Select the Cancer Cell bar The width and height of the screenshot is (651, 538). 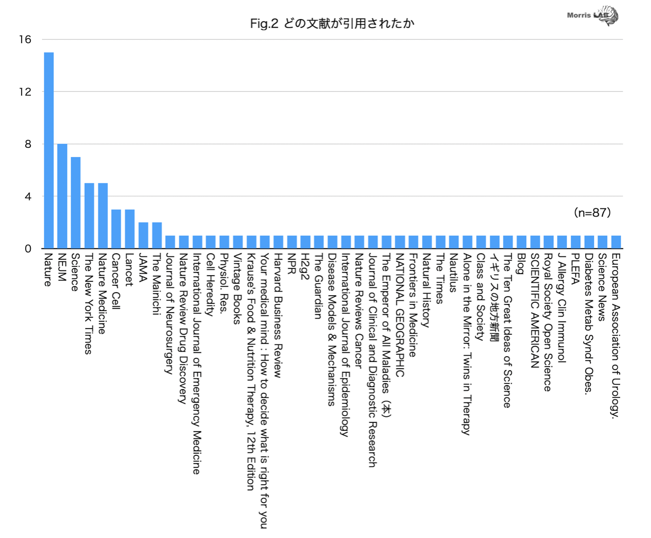click(x=116, y=229)
